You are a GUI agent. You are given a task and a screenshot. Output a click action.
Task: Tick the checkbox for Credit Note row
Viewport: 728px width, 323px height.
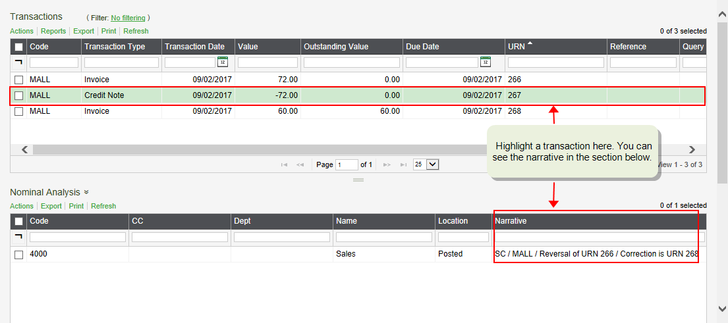click(x=19, y=95)
